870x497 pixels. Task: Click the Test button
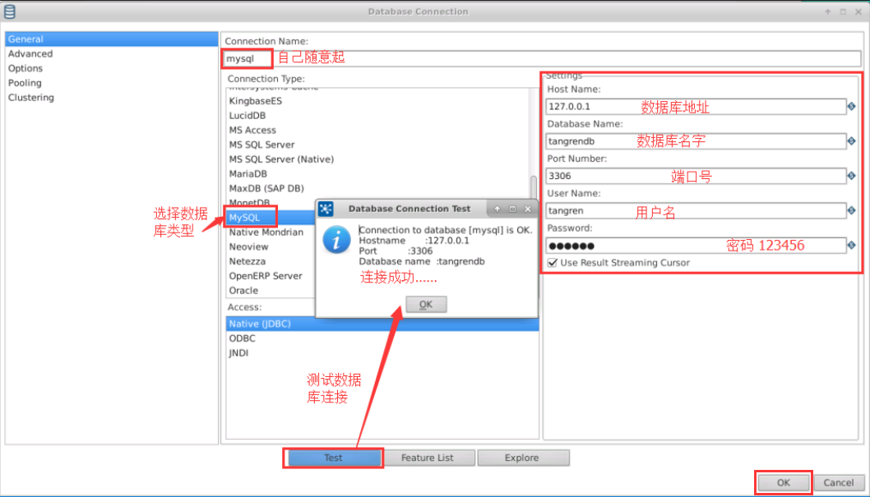(x=334, y=458)
